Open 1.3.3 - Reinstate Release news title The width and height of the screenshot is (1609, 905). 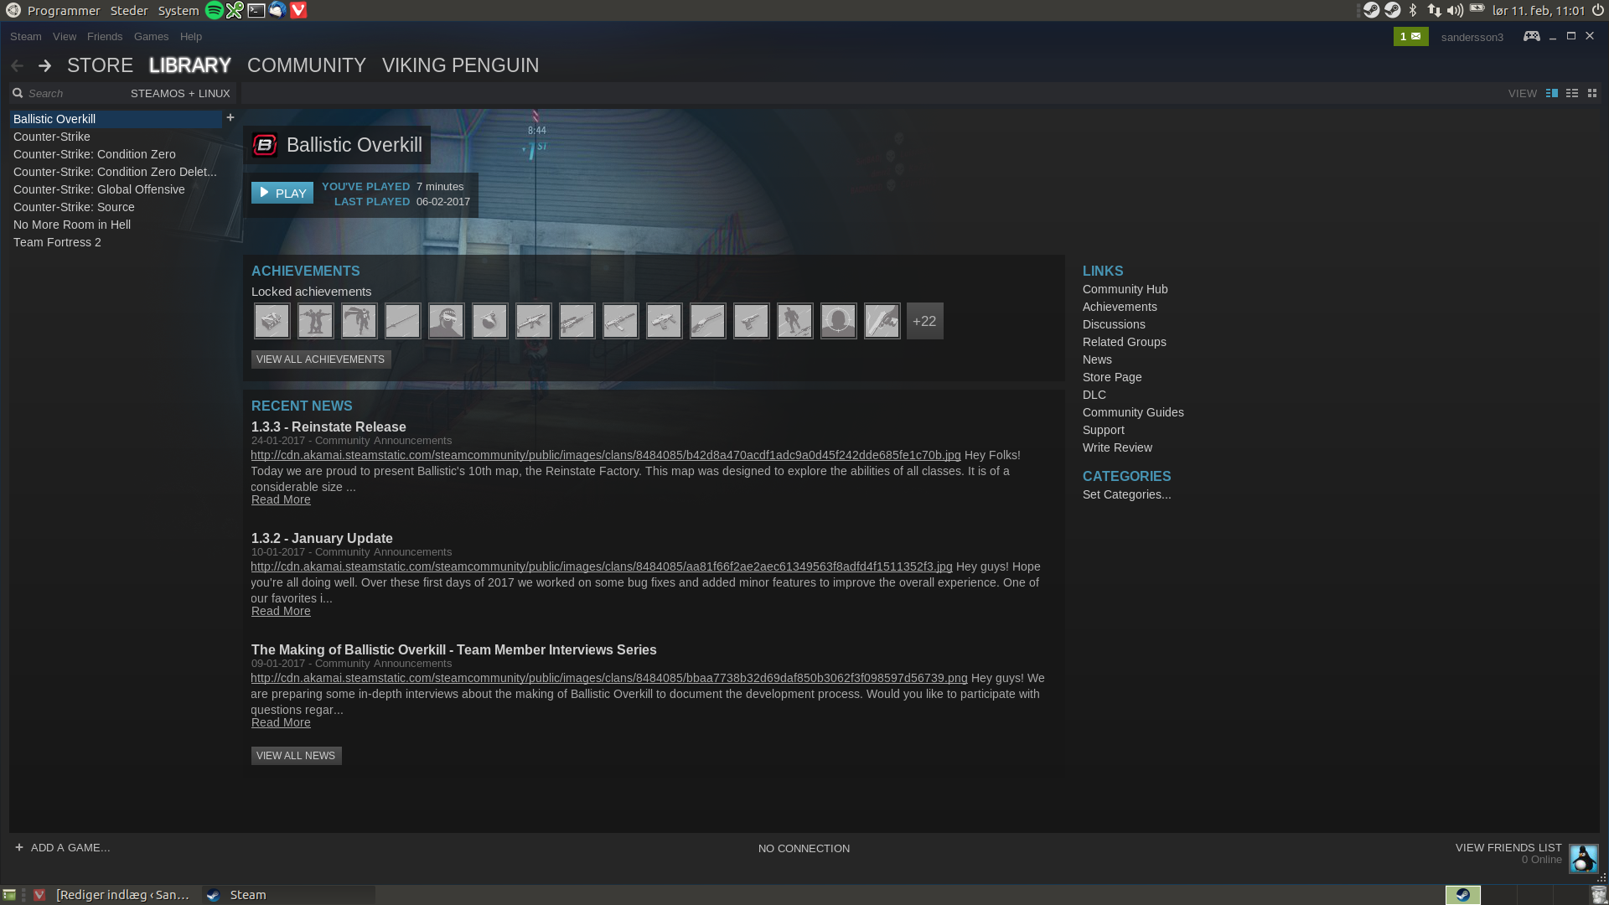pyautogui.click(x=329, y=427)
